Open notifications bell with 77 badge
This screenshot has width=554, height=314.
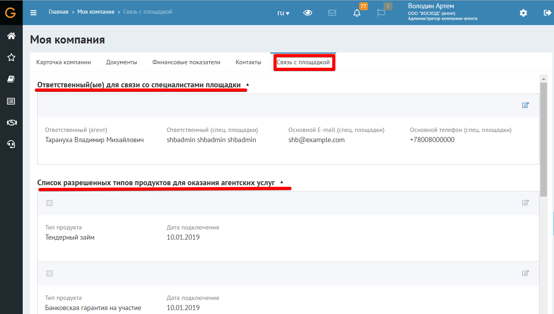point(357,13)
